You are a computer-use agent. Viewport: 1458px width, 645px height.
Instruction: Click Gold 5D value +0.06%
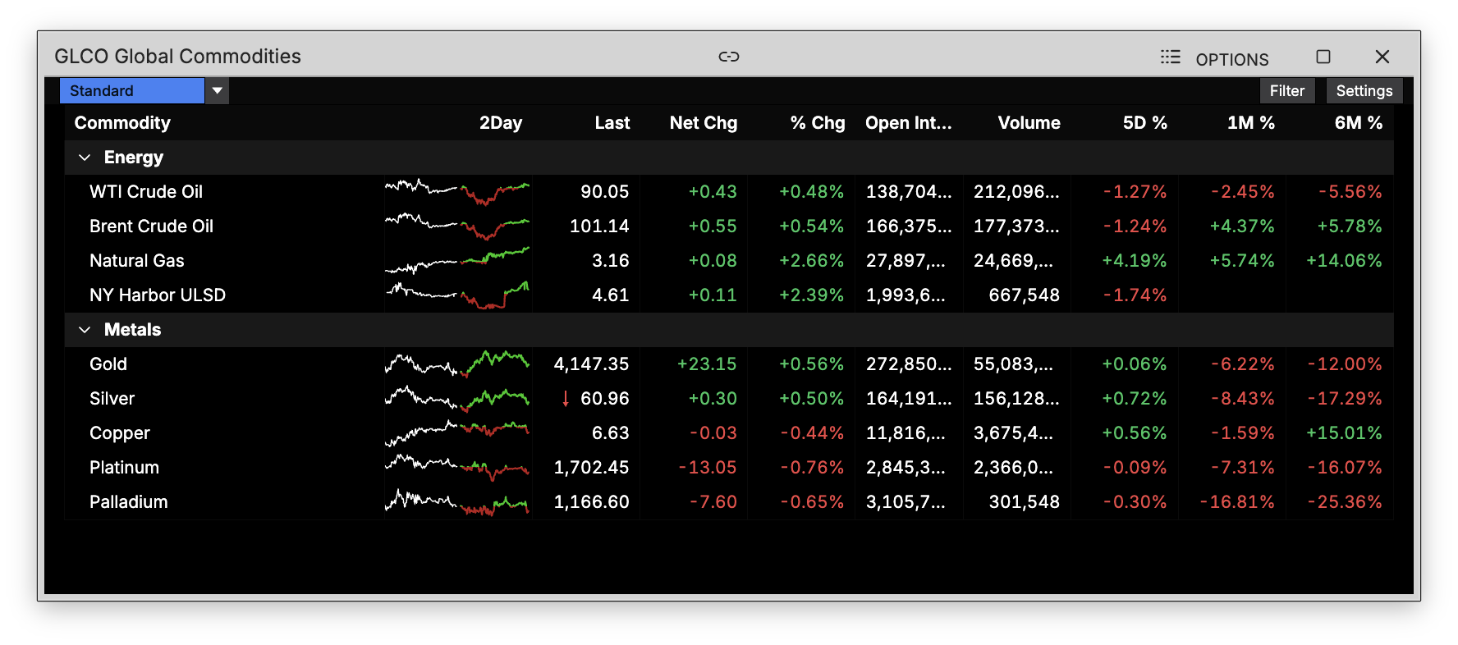(x=1134, y=364)
